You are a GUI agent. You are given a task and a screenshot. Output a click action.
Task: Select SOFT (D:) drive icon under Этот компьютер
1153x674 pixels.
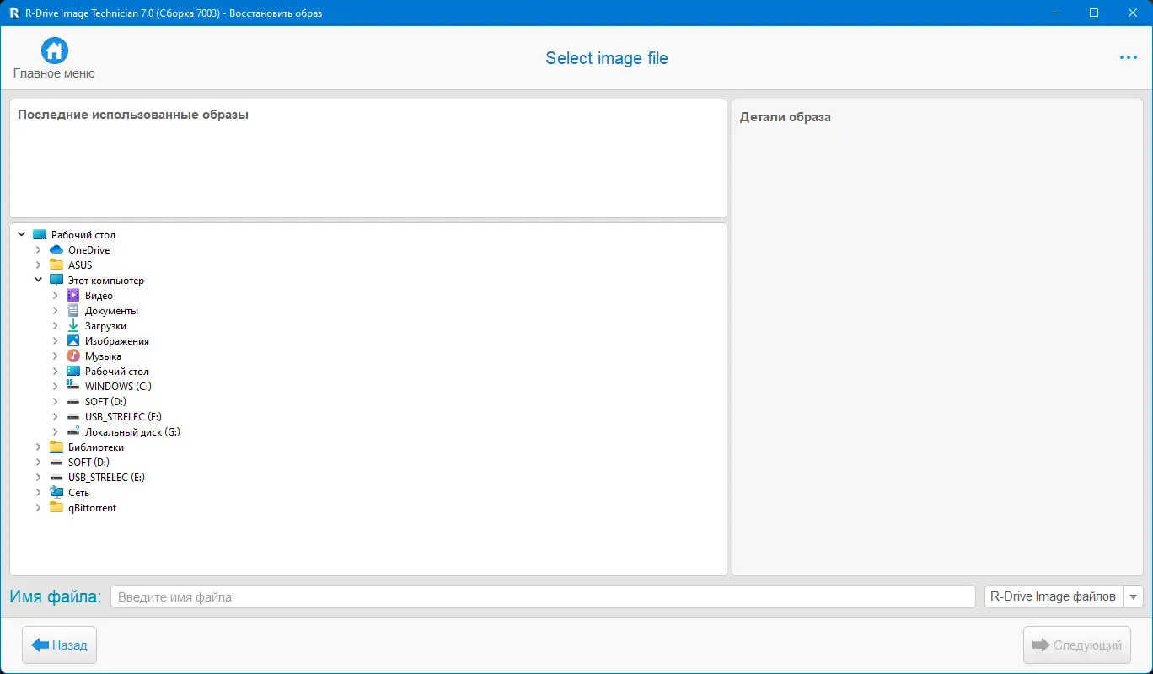click(x=73, y=402)
